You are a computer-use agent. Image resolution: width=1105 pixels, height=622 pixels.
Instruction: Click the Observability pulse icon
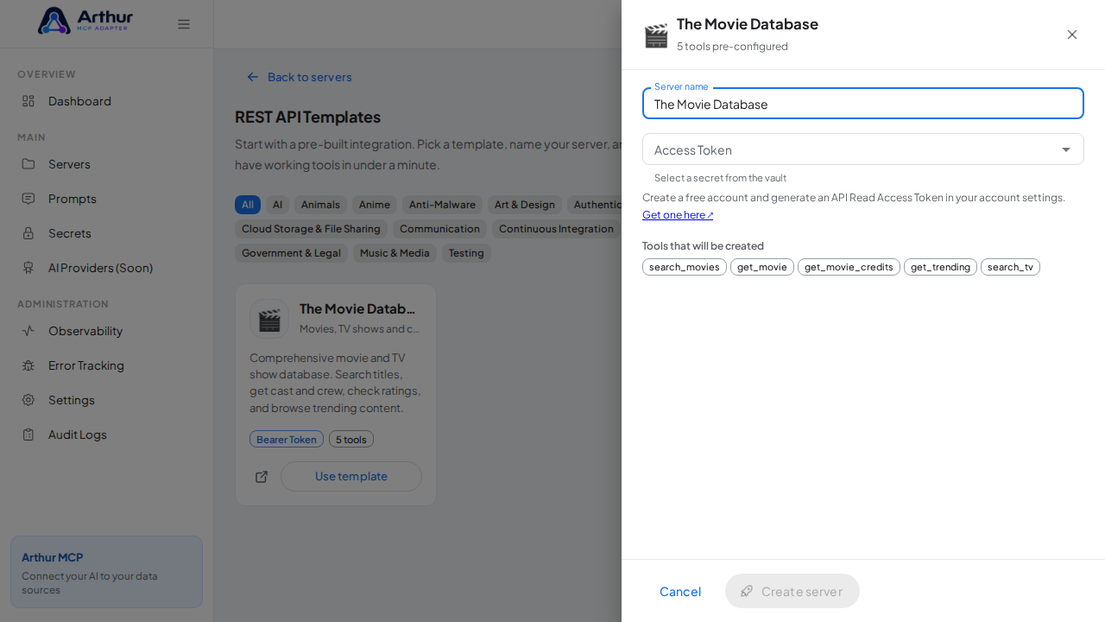click(x=28, y=331)
